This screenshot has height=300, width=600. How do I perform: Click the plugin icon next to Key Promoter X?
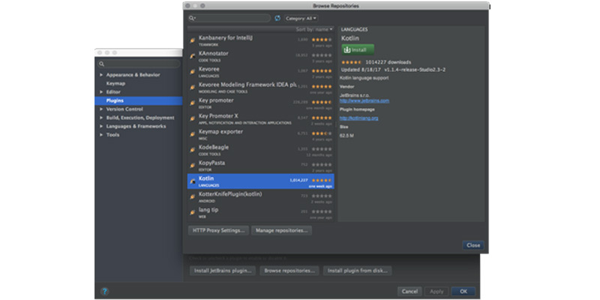193,119
